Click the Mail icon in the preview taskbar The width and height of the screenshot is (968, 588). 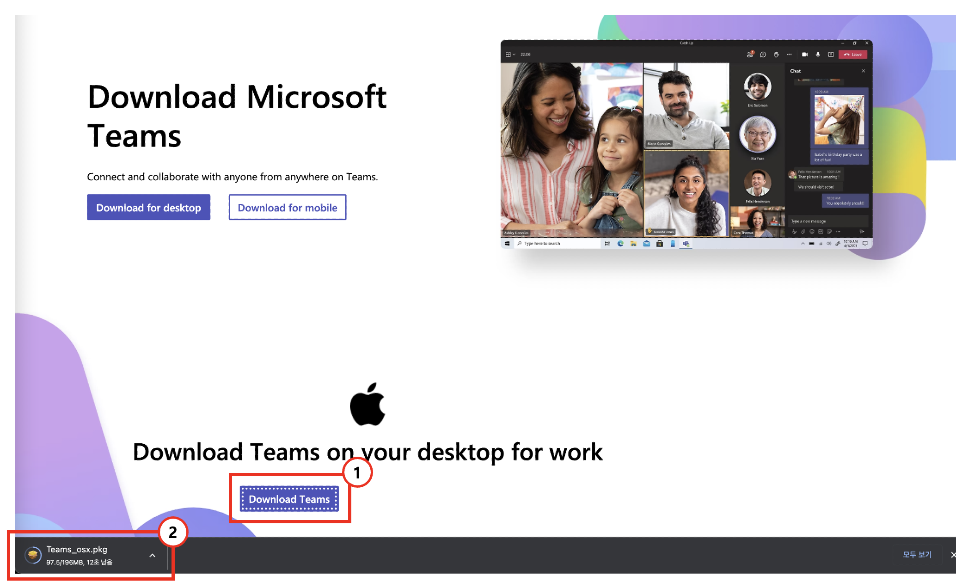tap(646, 244)
